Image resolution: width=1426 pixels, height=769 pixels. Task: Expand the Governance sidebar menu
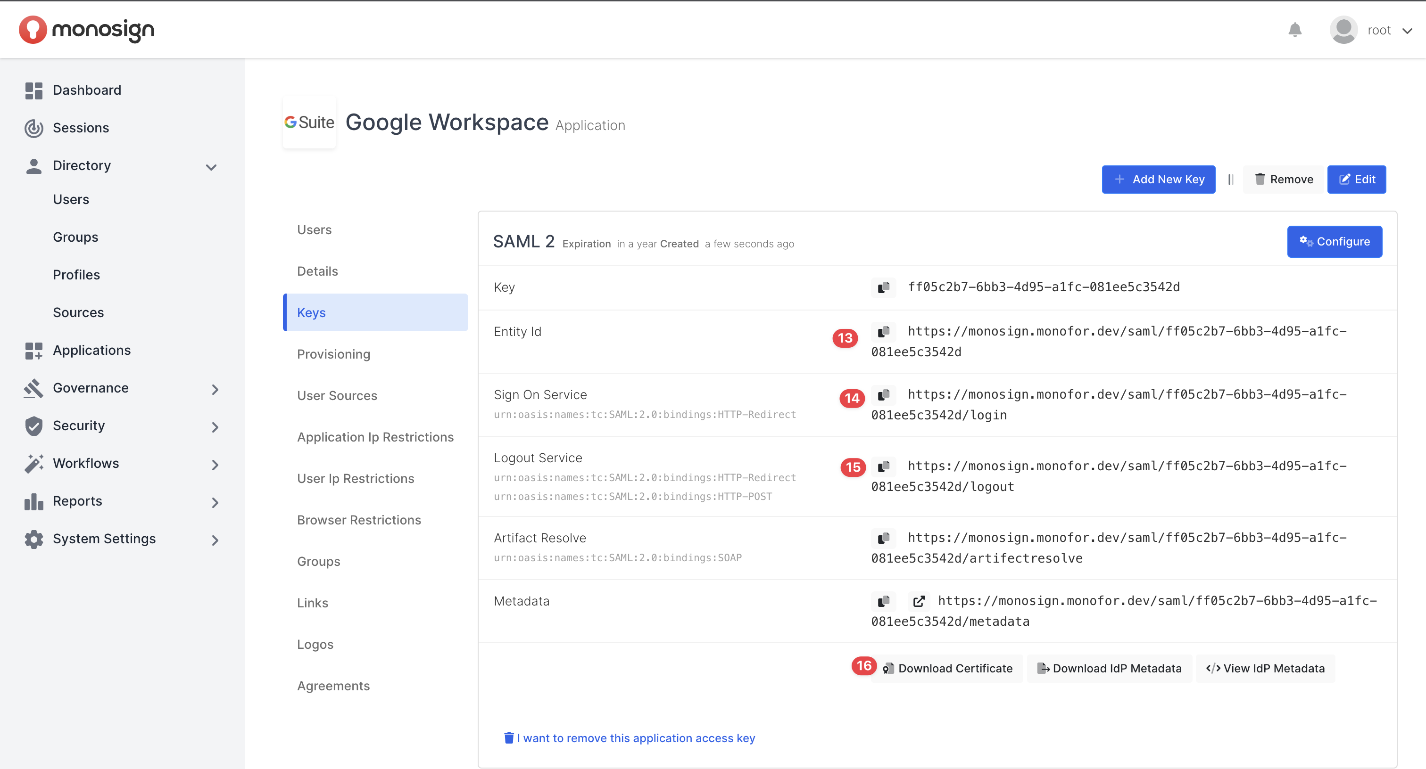(215, 390)
